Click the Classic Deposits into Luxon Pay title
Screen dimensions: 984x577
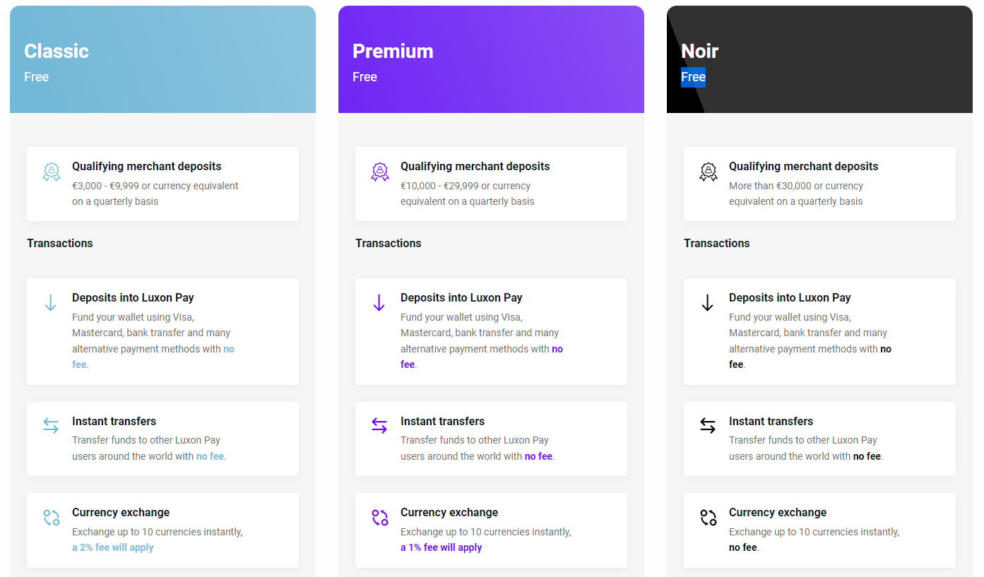tap(133, 298)
